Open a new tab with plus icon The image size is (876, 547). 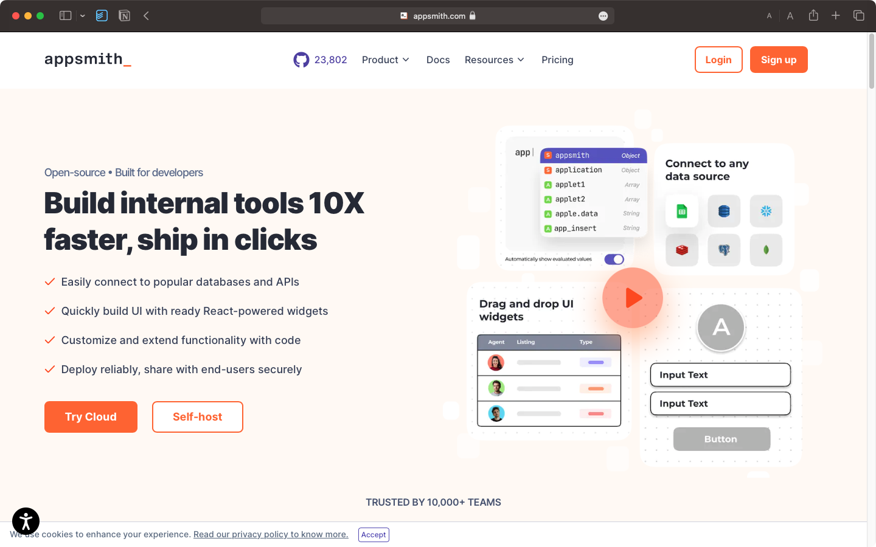[x=836, y=15]
